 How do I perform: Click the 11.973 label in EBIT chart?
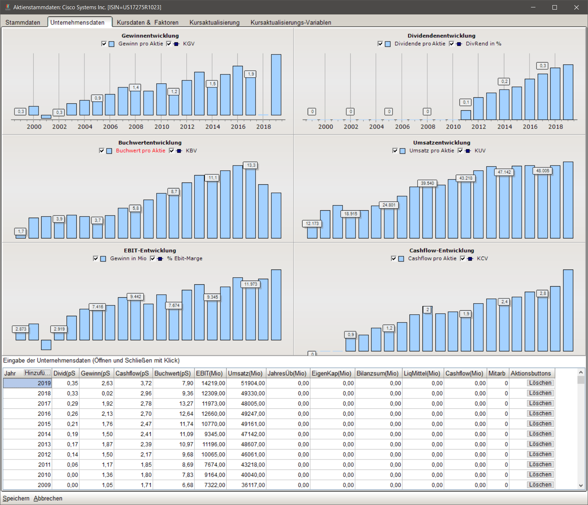click(x=251, y=284)
